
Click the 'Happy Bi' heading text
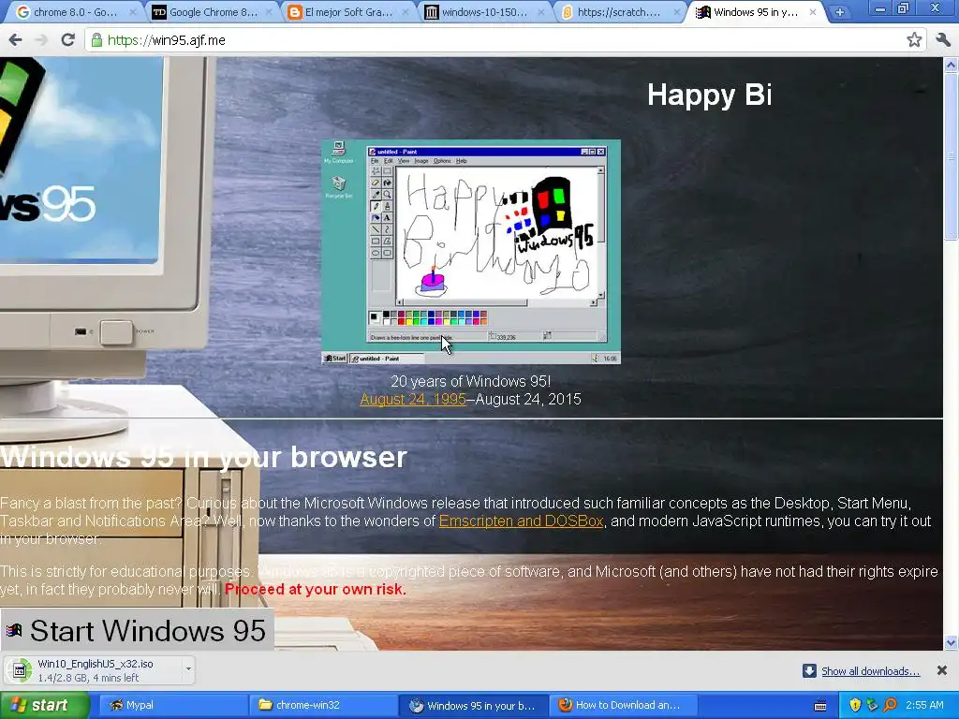(x=710, y=95)
